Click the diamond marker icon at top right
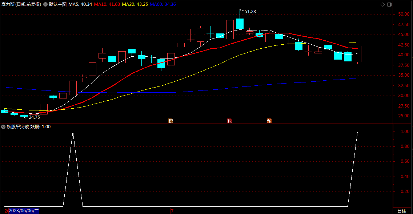The height and width of the screenshot is (214, 413). [x=383, y=4]
